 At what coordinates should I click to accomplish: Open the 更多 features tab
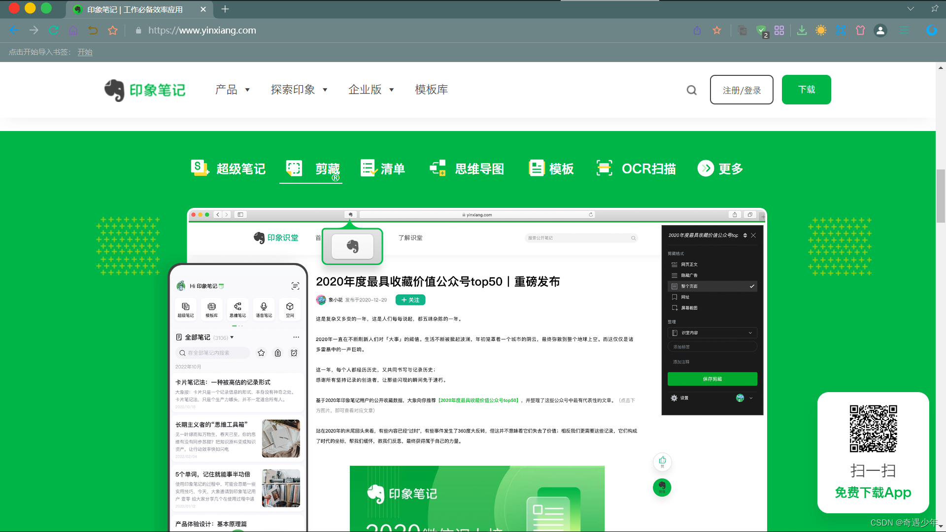[720, 168]
